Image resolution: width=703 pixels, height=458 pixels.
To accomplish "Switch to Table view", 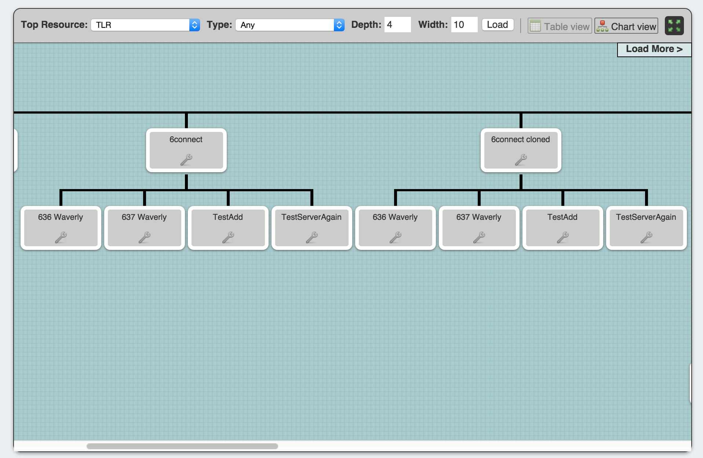I will 560,26.
